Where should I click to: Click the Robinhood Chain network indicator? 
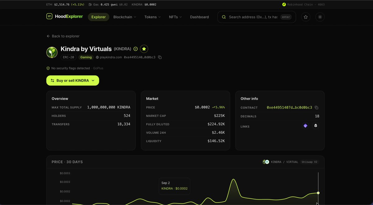303,5
